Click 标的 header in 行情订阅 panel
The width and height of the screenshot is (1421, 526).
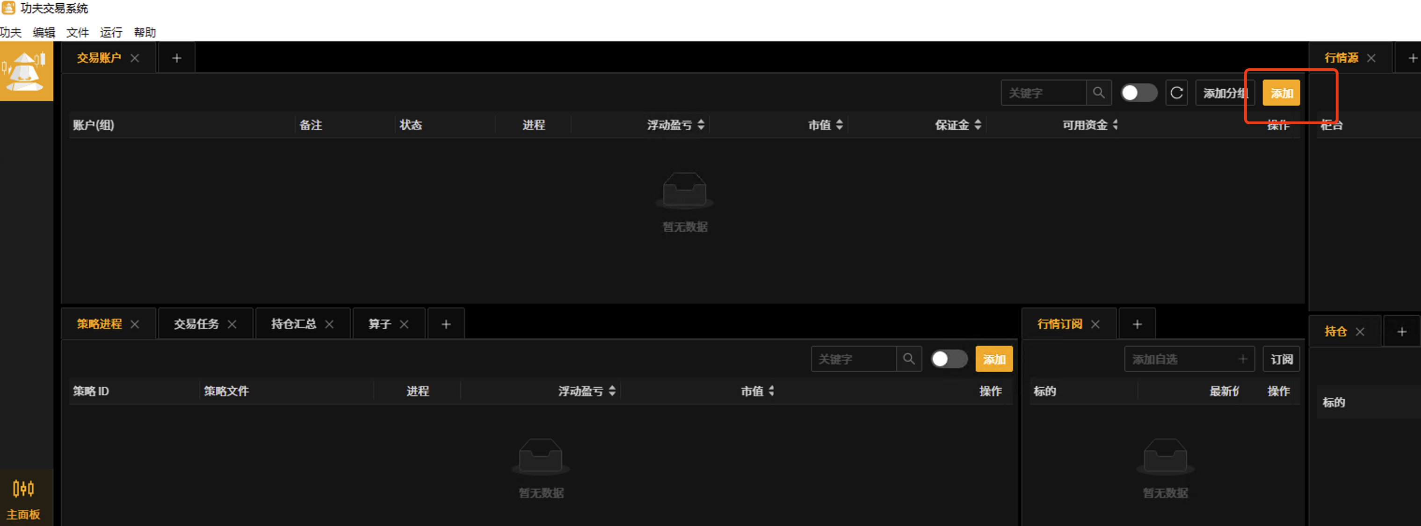1044,391
